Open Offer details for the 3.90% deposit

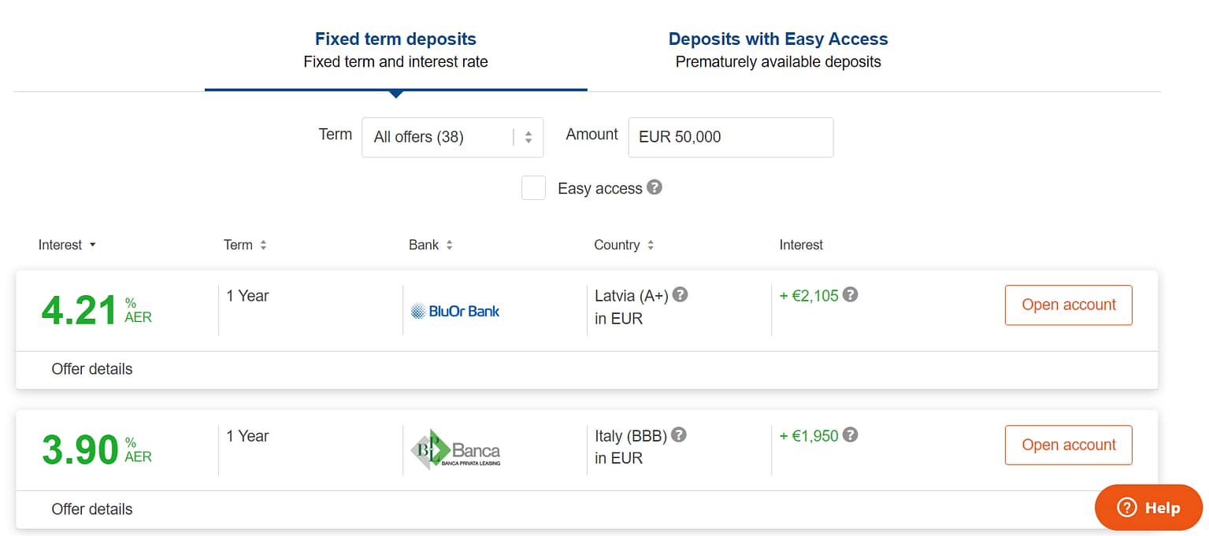coord(92,509)
